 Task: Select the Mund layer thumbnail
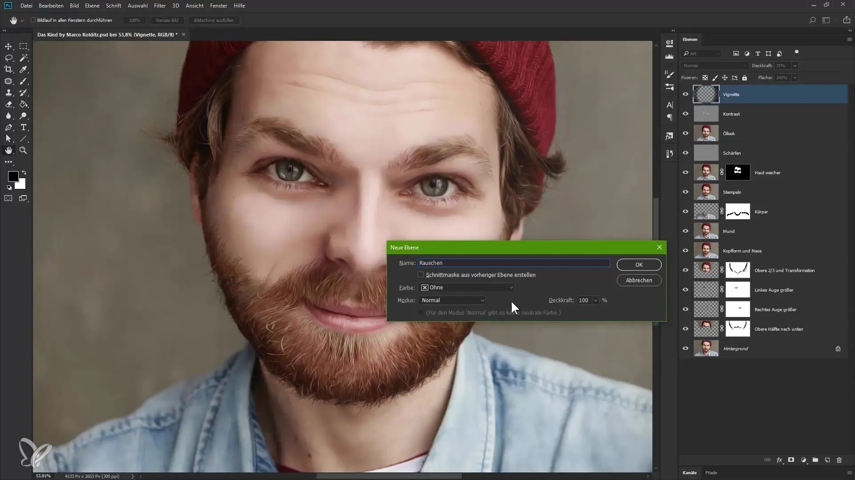706,231
